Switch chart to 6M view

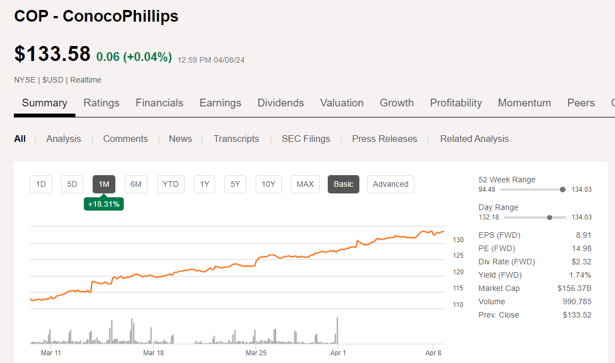pyautogui.click(x=136, y=184)
